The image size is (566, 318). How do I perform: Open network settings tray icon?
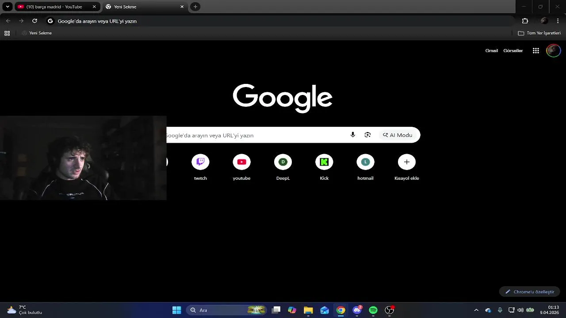[511, 310]
